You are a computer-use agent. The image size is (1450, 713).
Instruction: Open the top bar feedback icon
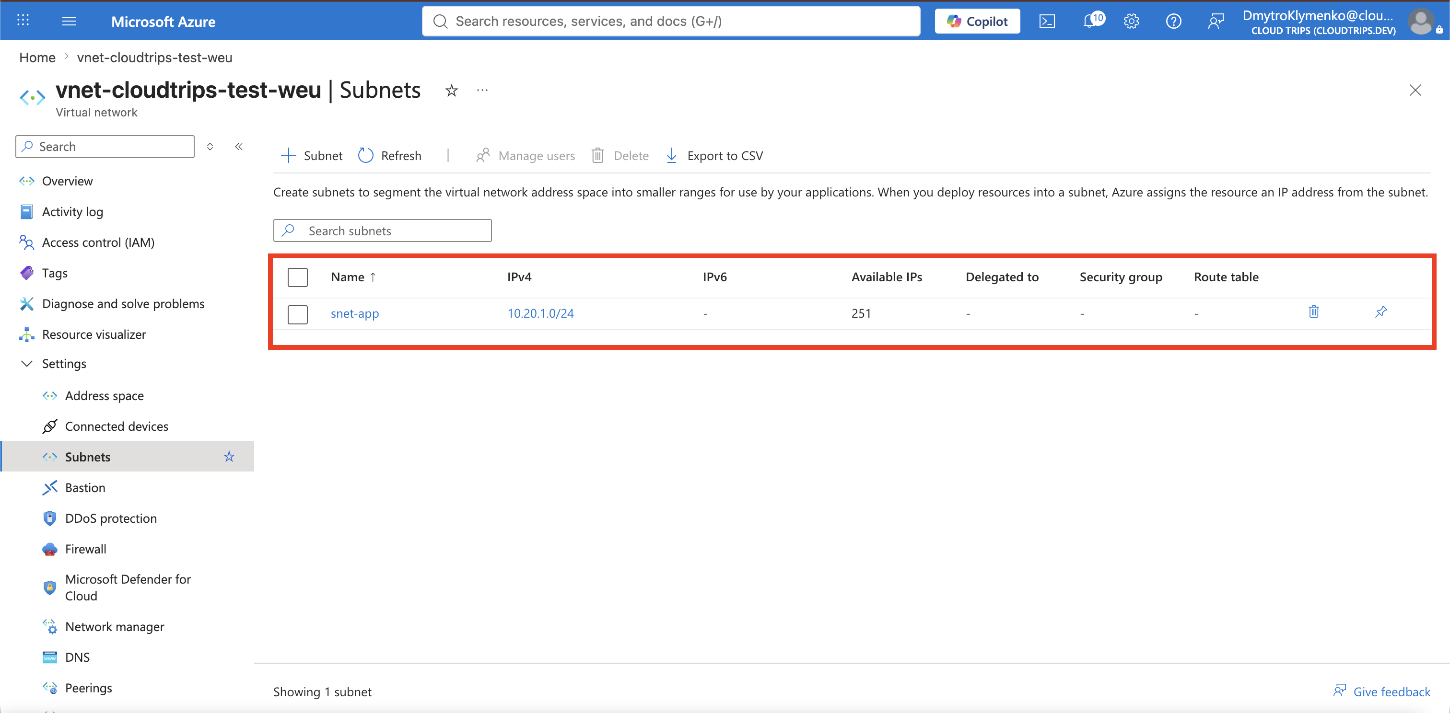pyautogui.click(x=1216, y=22)
